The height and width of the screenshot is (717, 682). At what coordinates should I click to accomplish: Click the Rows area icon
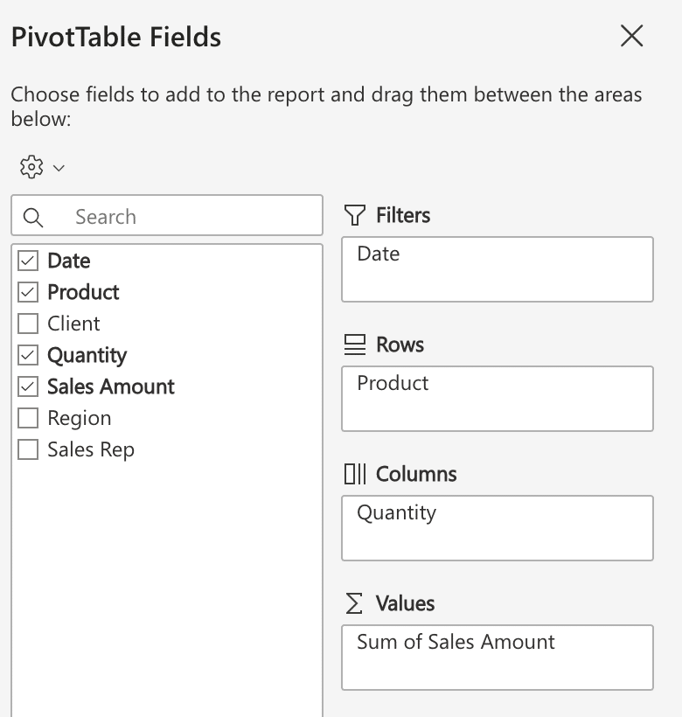click(x=355, y=345)
